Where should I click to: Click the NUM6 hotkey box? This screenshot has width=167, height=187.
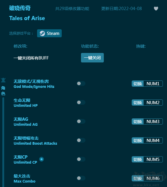point(153,178)
